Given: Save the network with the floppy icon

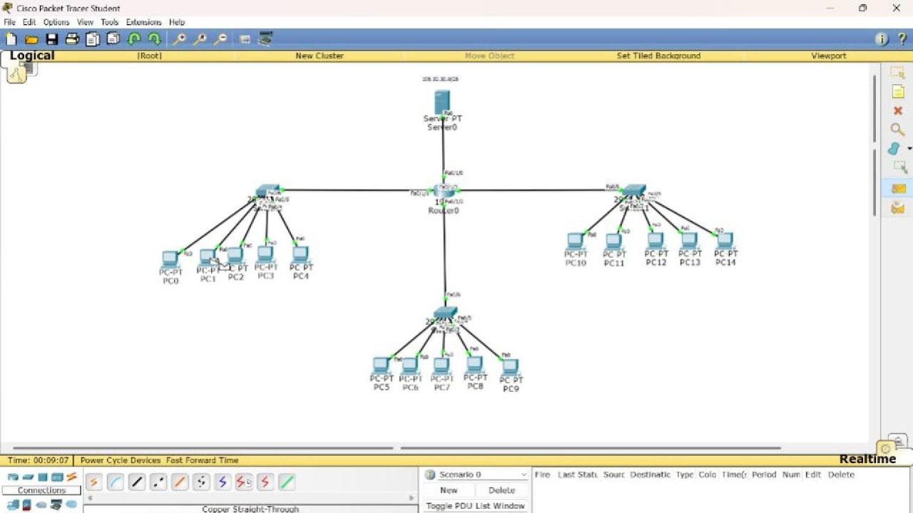Looking at the screenshot, I should tap(51, 39).
